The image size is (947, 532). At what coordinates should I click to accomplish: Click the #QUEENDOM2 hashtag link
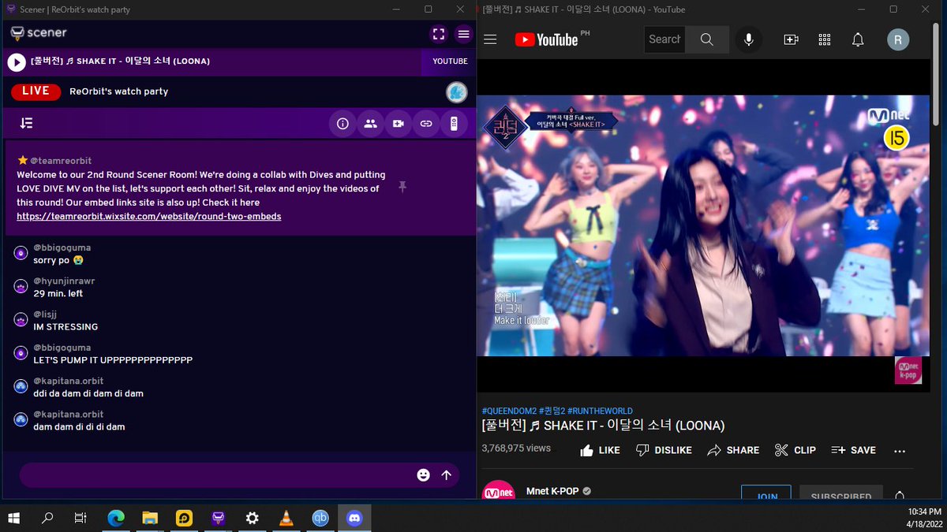pos(509,411)
